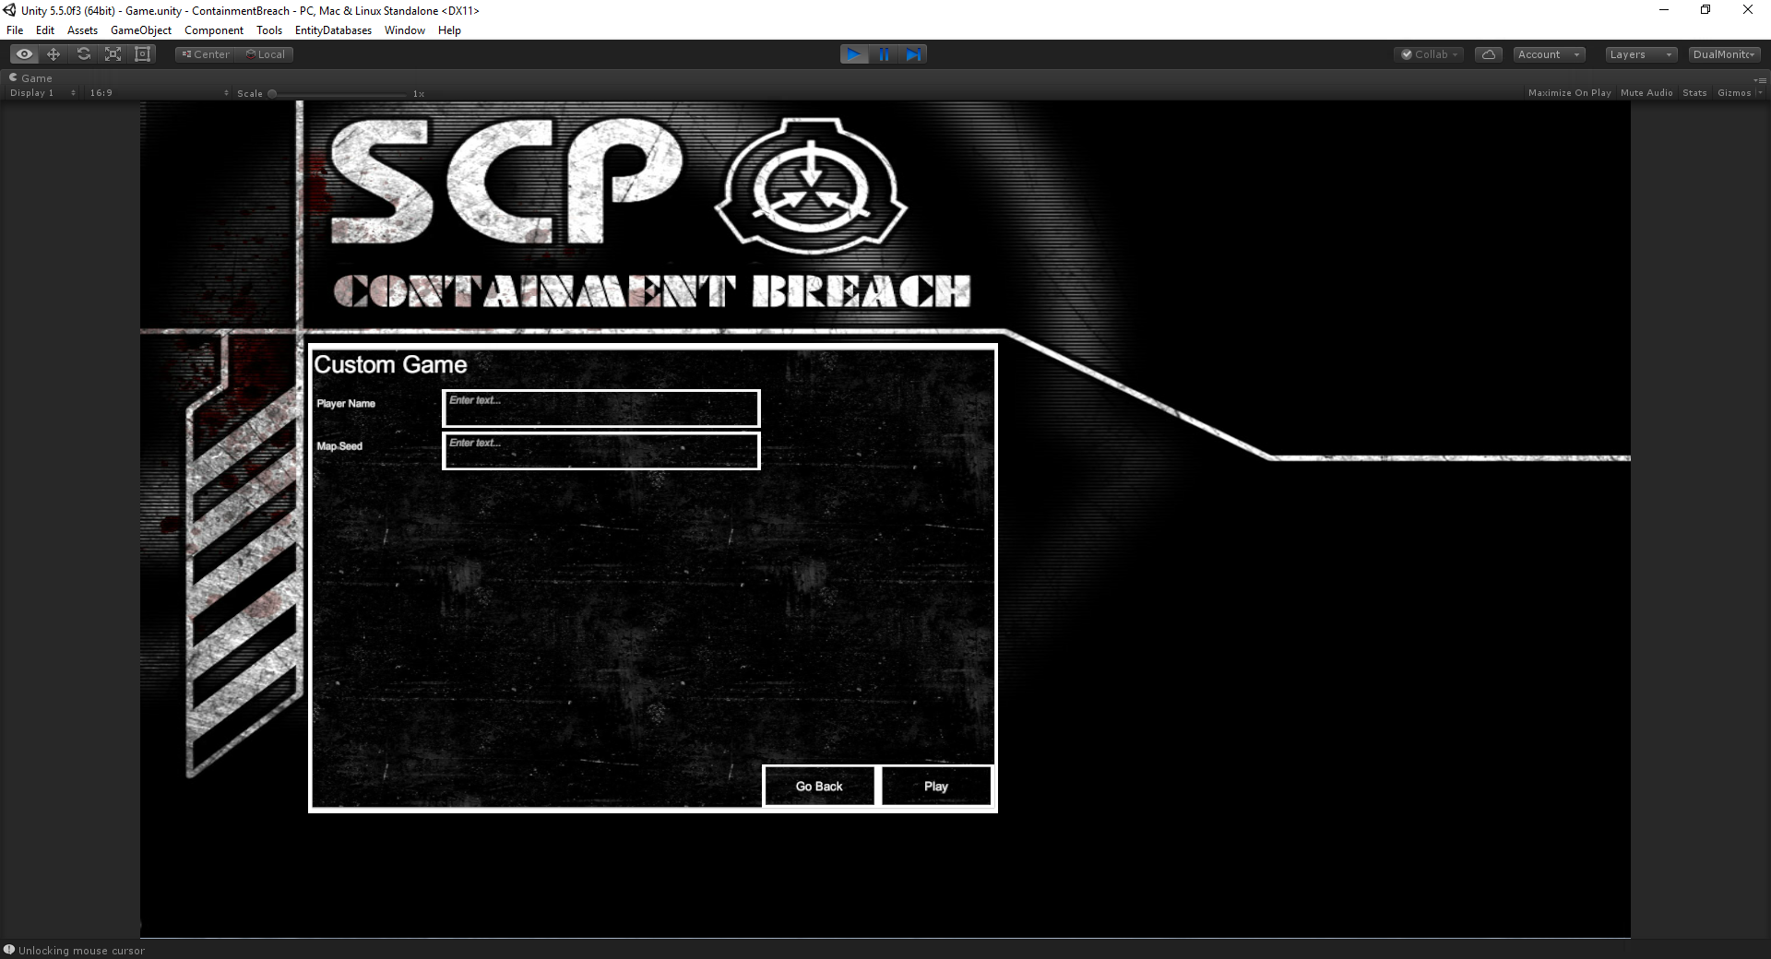Open the File menu
Screen dimensions: 1771x959
(x=15, y=30)
